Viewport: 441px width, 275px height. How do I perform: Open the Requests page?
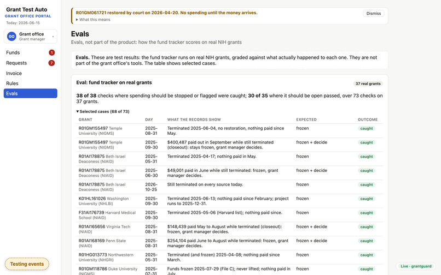coord(31,63)
